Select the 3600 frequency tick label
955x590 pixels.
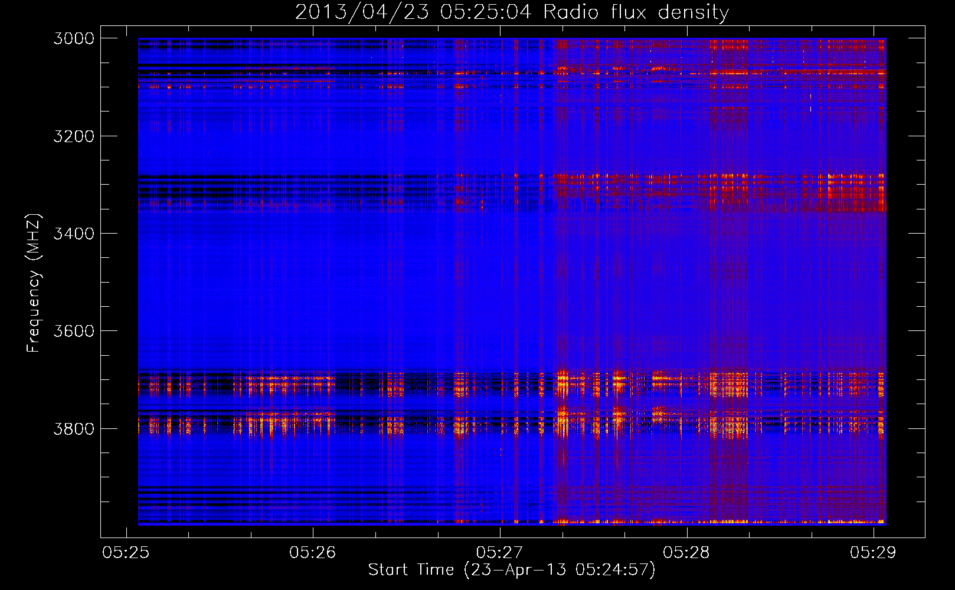click(74, 331)
